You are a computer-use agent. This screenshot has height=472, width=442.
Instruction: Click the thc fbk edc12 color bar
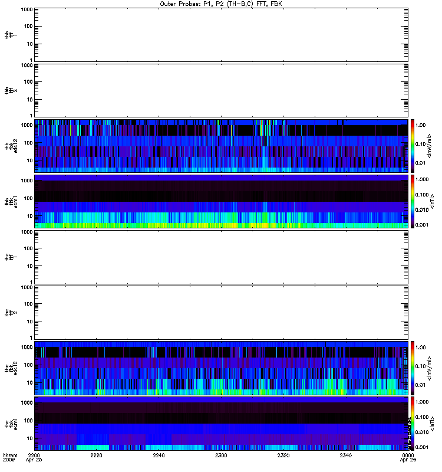pos(413,368)
